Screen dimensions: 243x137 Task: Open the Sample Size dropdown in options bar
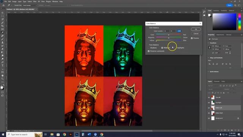[30, 5]
